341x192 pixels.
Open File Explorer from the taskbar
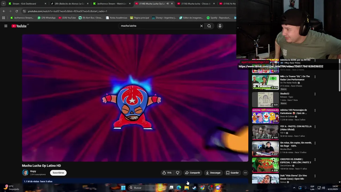pyautogui.click(x=187, y=188)
